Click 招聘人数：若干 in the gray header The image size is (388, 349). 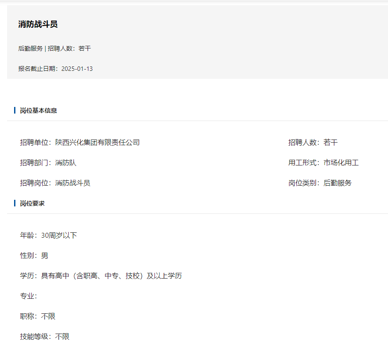[x=69, y=48]
